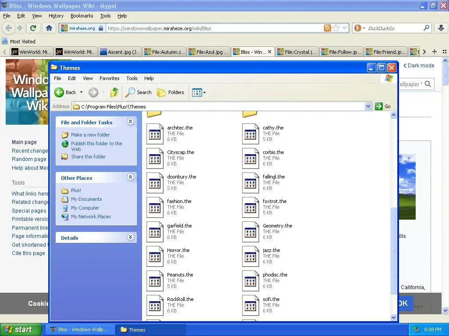Click Main page wiki sidebar link
449x336 pixels.
click(25, 142)
